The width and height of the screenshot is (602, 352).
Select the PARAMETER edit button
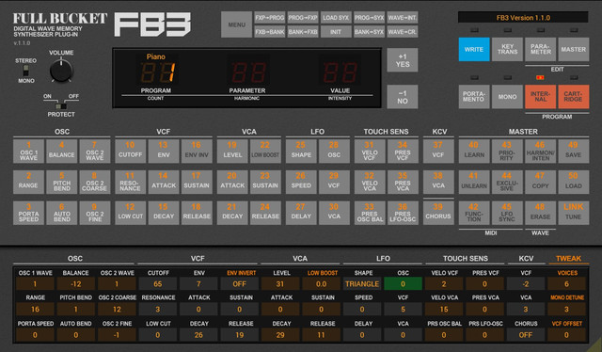(541, 49)
